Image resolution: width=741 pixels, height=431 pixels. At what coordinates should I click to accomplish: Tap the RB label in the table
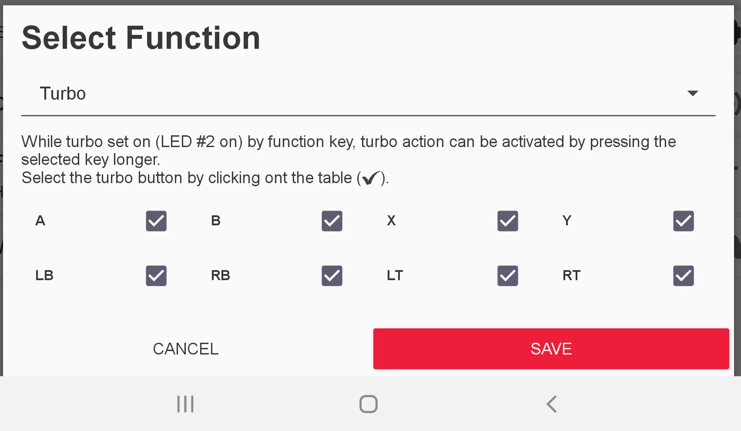[x=220, y=276]
